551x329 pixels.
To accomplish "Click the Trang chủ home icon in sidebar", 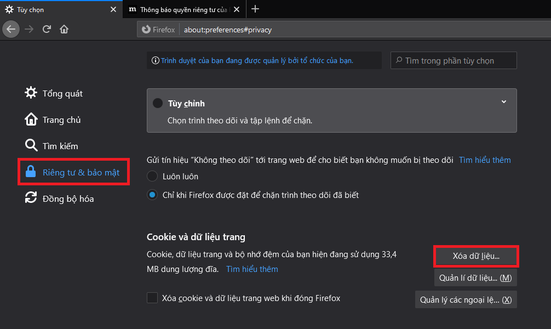I will tap(31, 120).
